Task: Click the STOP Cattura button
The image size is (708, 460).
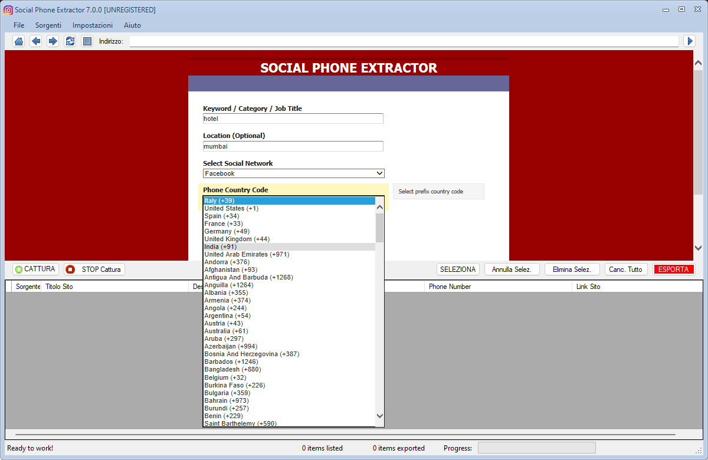Action: [x=94, y=270]
